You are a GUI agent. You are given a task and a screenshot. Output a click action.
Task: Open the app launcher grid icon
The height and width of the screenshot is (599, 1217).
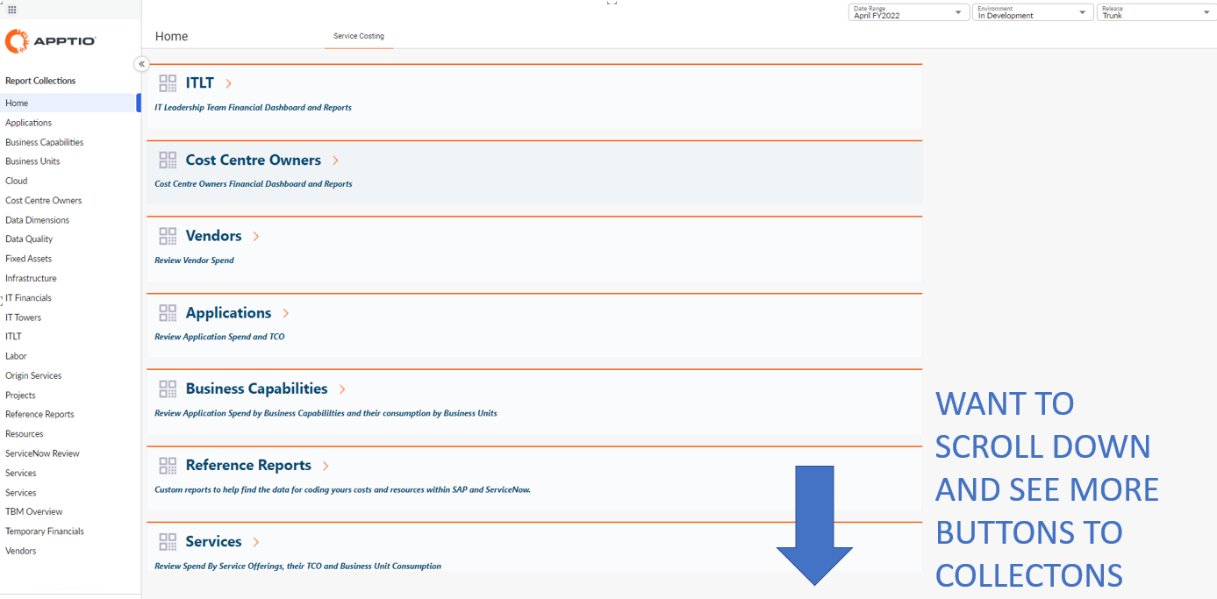pos(11,10)
